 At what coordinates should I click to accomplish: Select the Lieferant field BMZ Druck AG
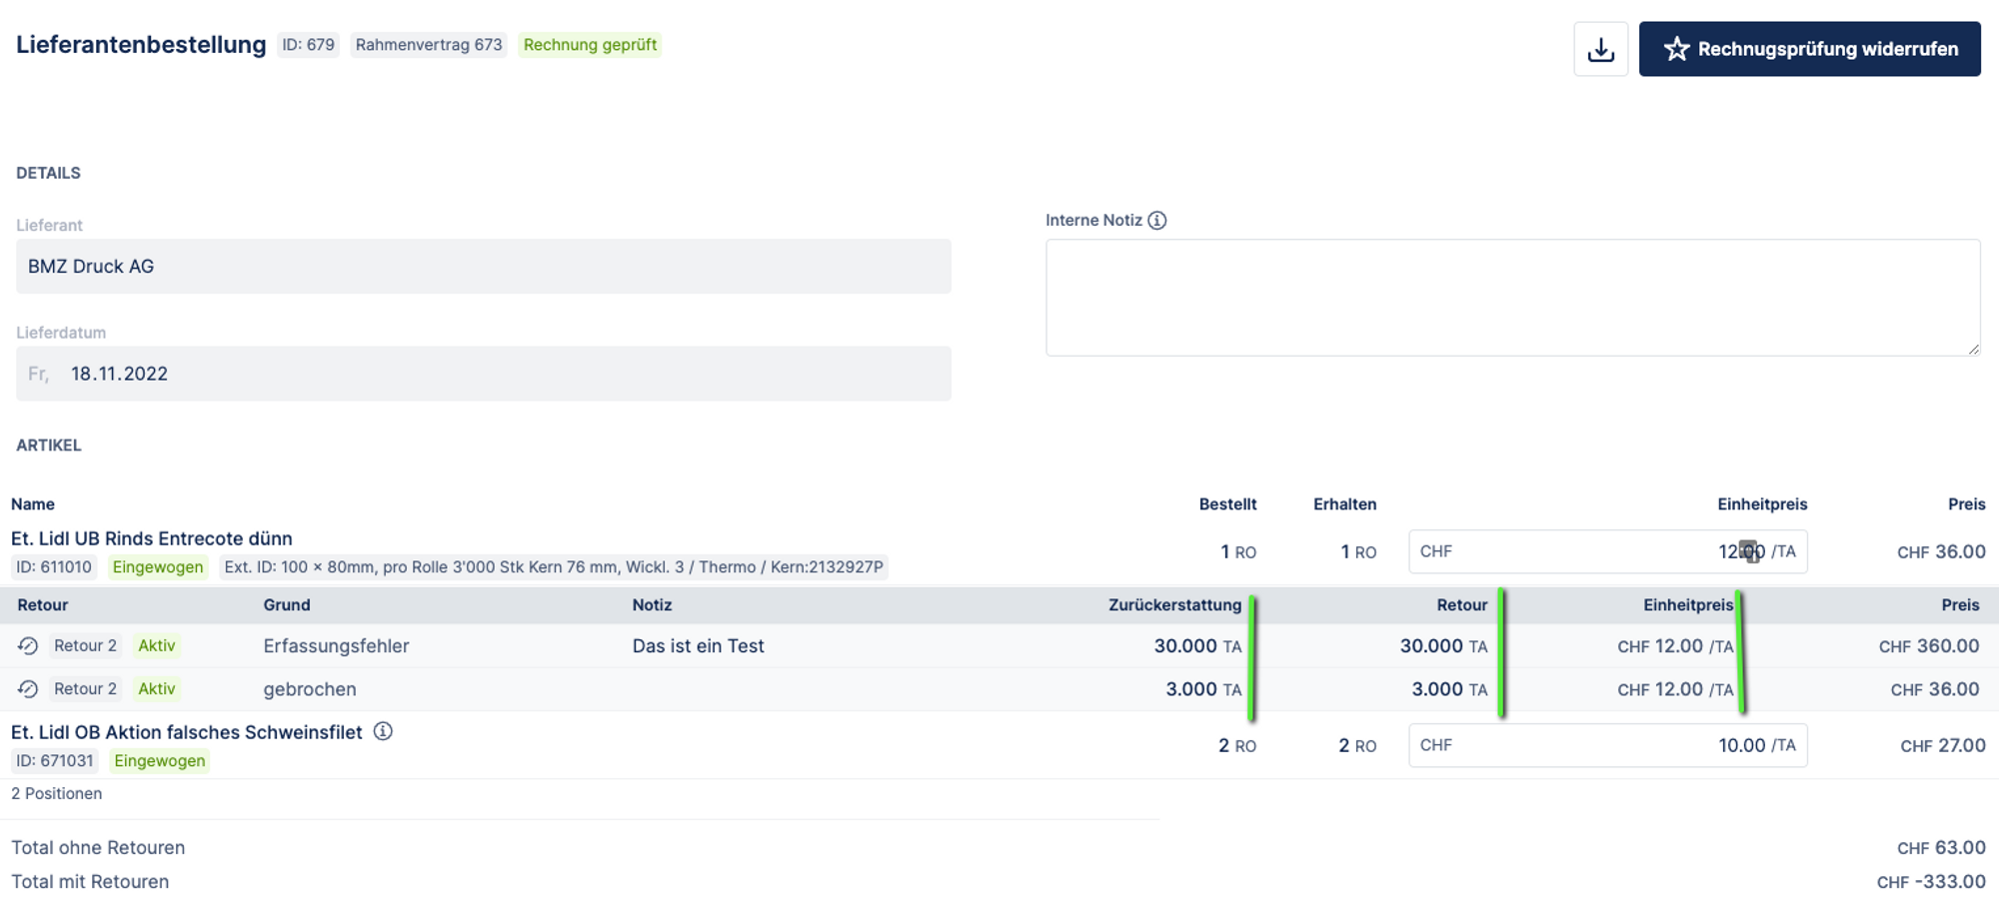(x=483, y=267)
